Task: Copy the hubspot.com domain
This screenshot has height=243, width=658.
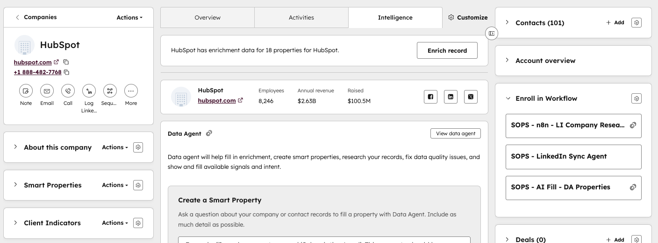Action: pyautogui.click(x=66, y=62)
